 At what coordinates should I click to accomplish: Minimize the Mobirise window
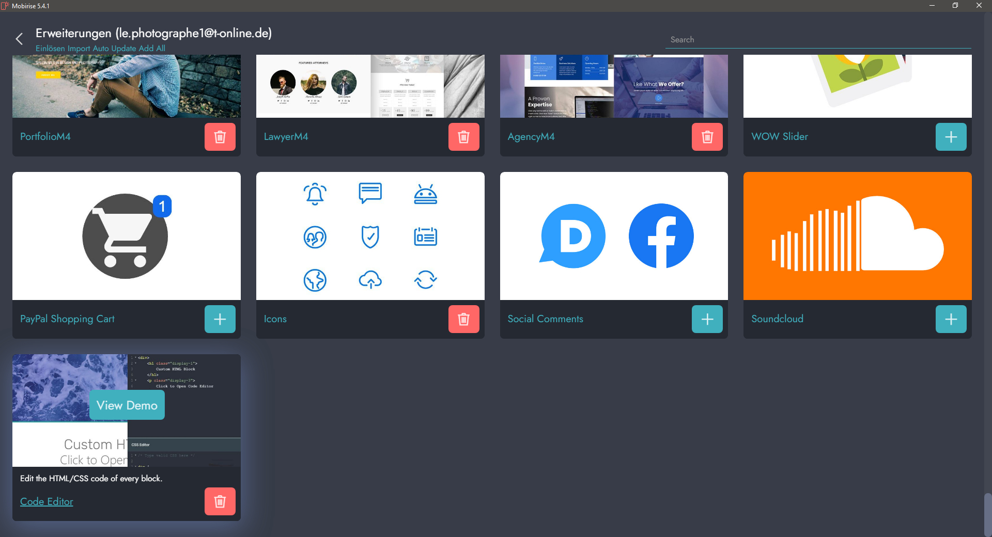932,6
